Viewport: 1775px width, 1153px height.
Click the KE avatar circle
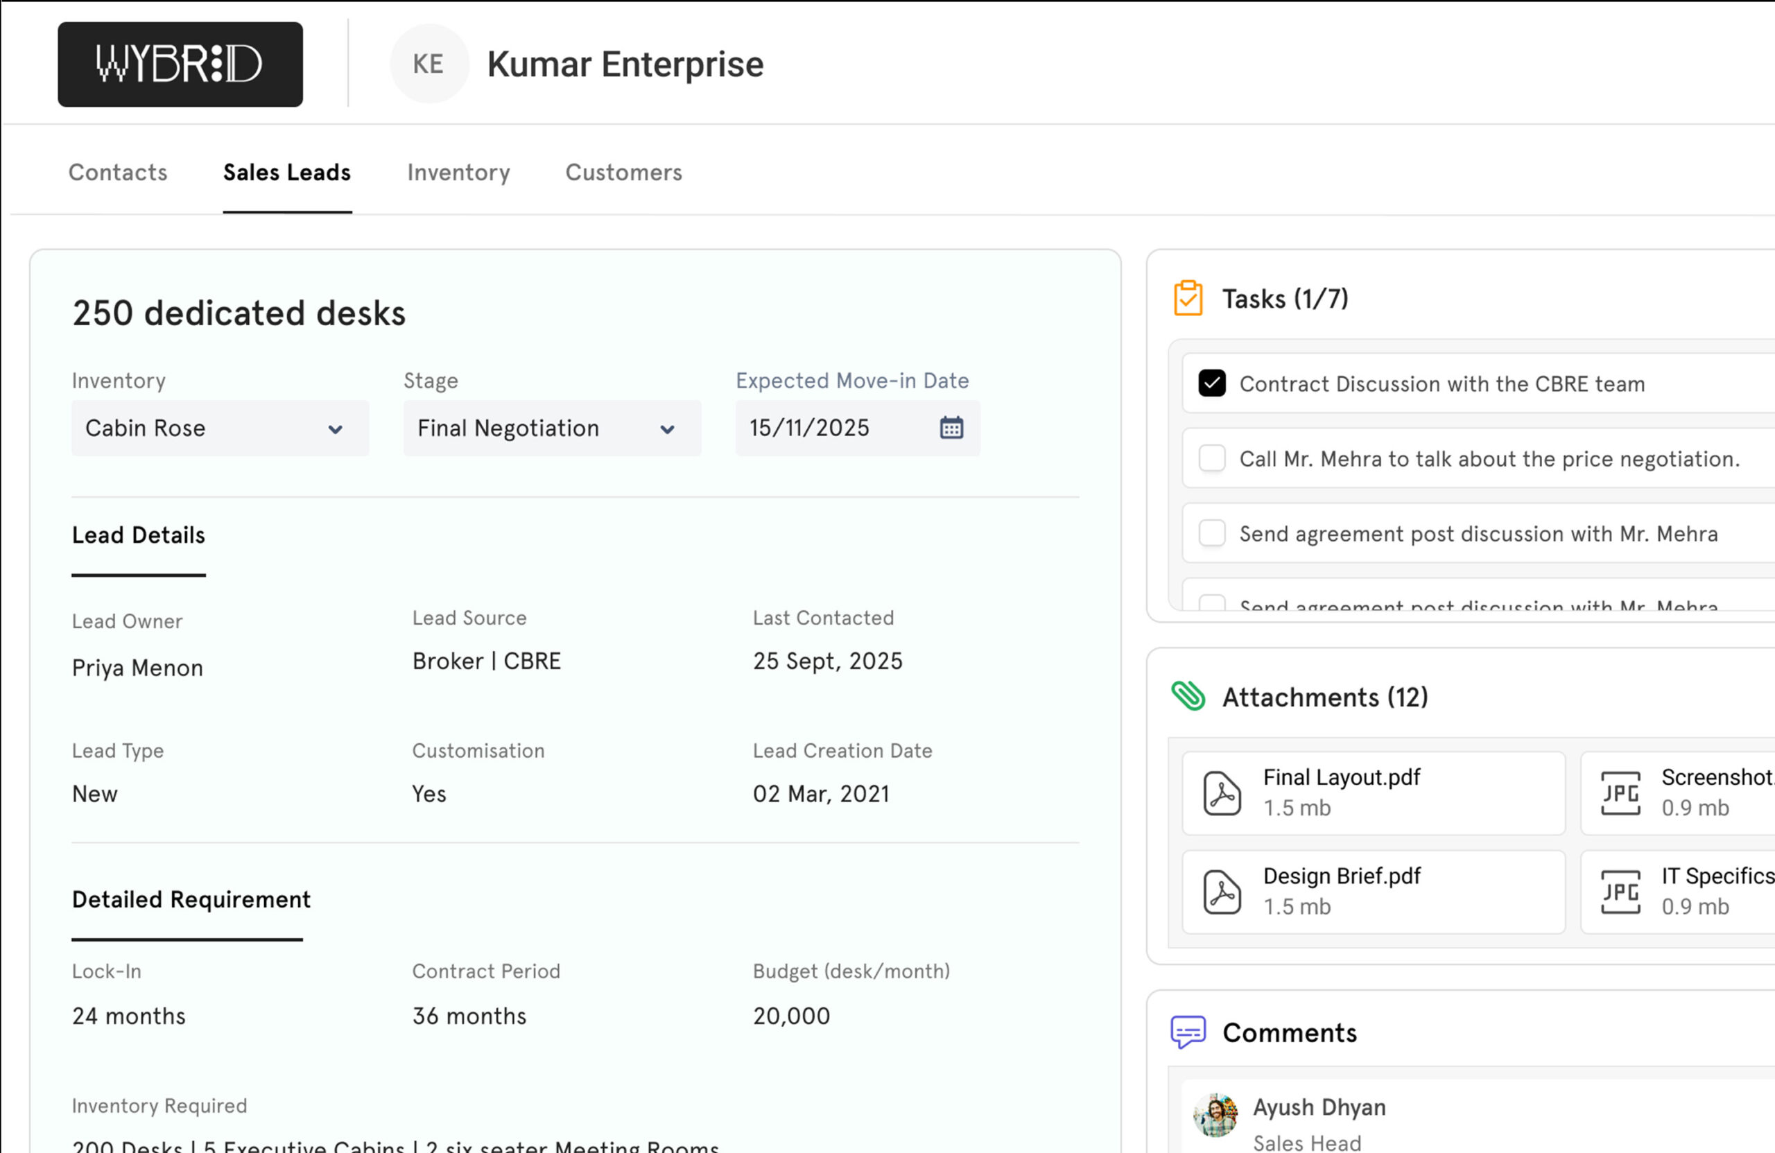click(428, 64)
